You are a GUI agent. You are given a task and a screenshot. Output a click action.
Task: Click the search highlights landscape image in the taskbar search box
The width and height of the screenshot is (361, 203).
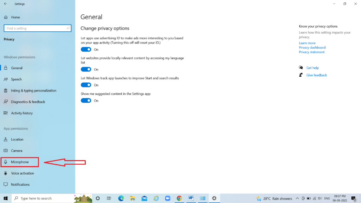tap(83, 198)
